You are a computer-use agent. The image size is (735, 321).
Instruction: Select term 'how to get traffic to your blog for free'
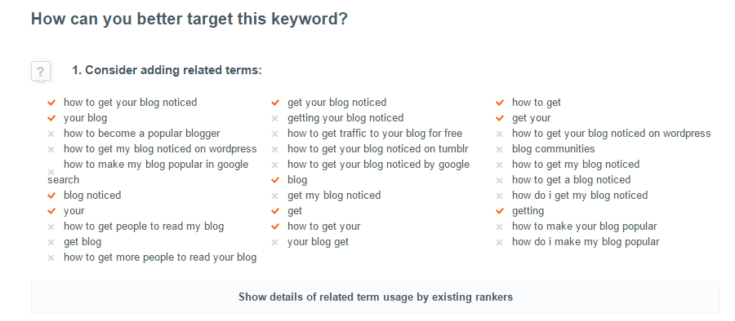tap(375, 134)
